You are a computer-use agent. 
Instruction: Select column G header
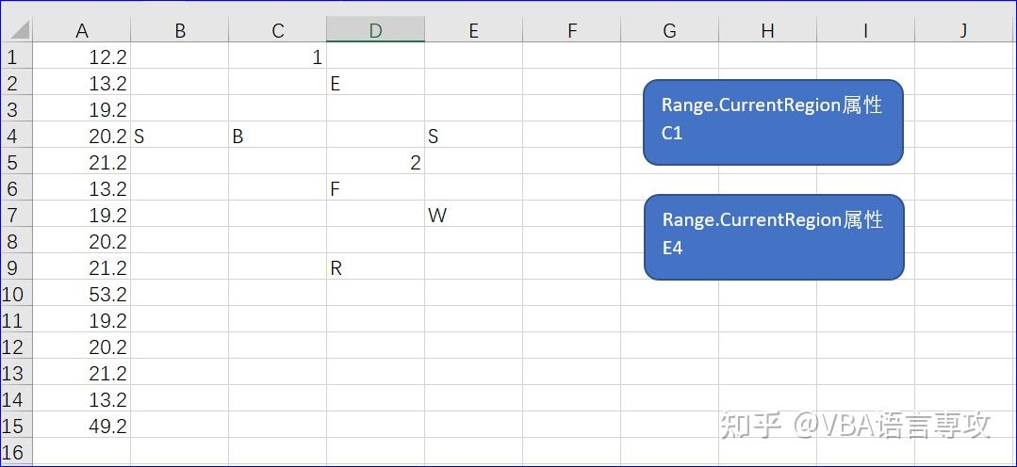tap(669, 31)
